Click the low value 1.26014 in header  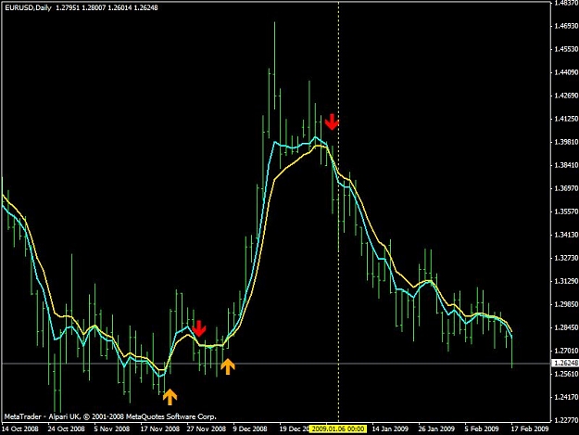coord(120,7)
